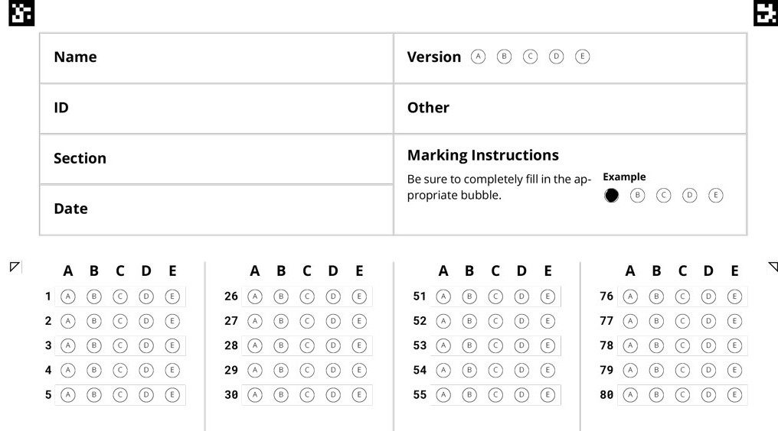Fill bubble C for question 79
The image size is (778, 431).
tap(682, 370)
